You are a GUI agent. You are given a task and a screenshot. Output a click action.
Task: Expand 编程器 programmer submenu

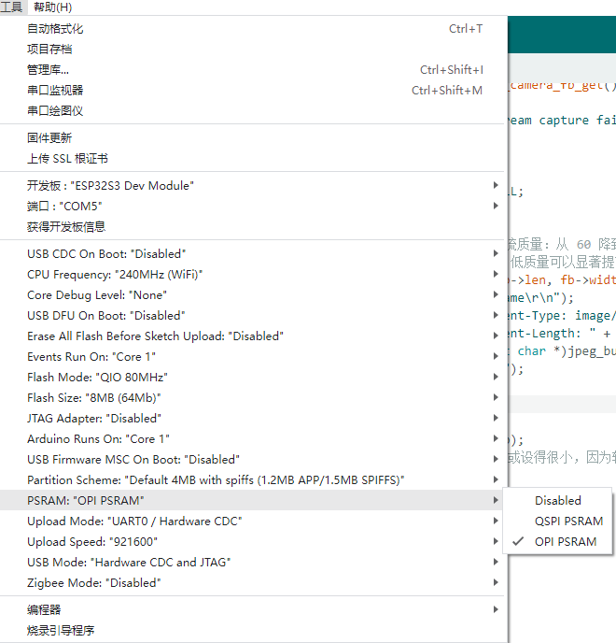click(x=254, y=609)
